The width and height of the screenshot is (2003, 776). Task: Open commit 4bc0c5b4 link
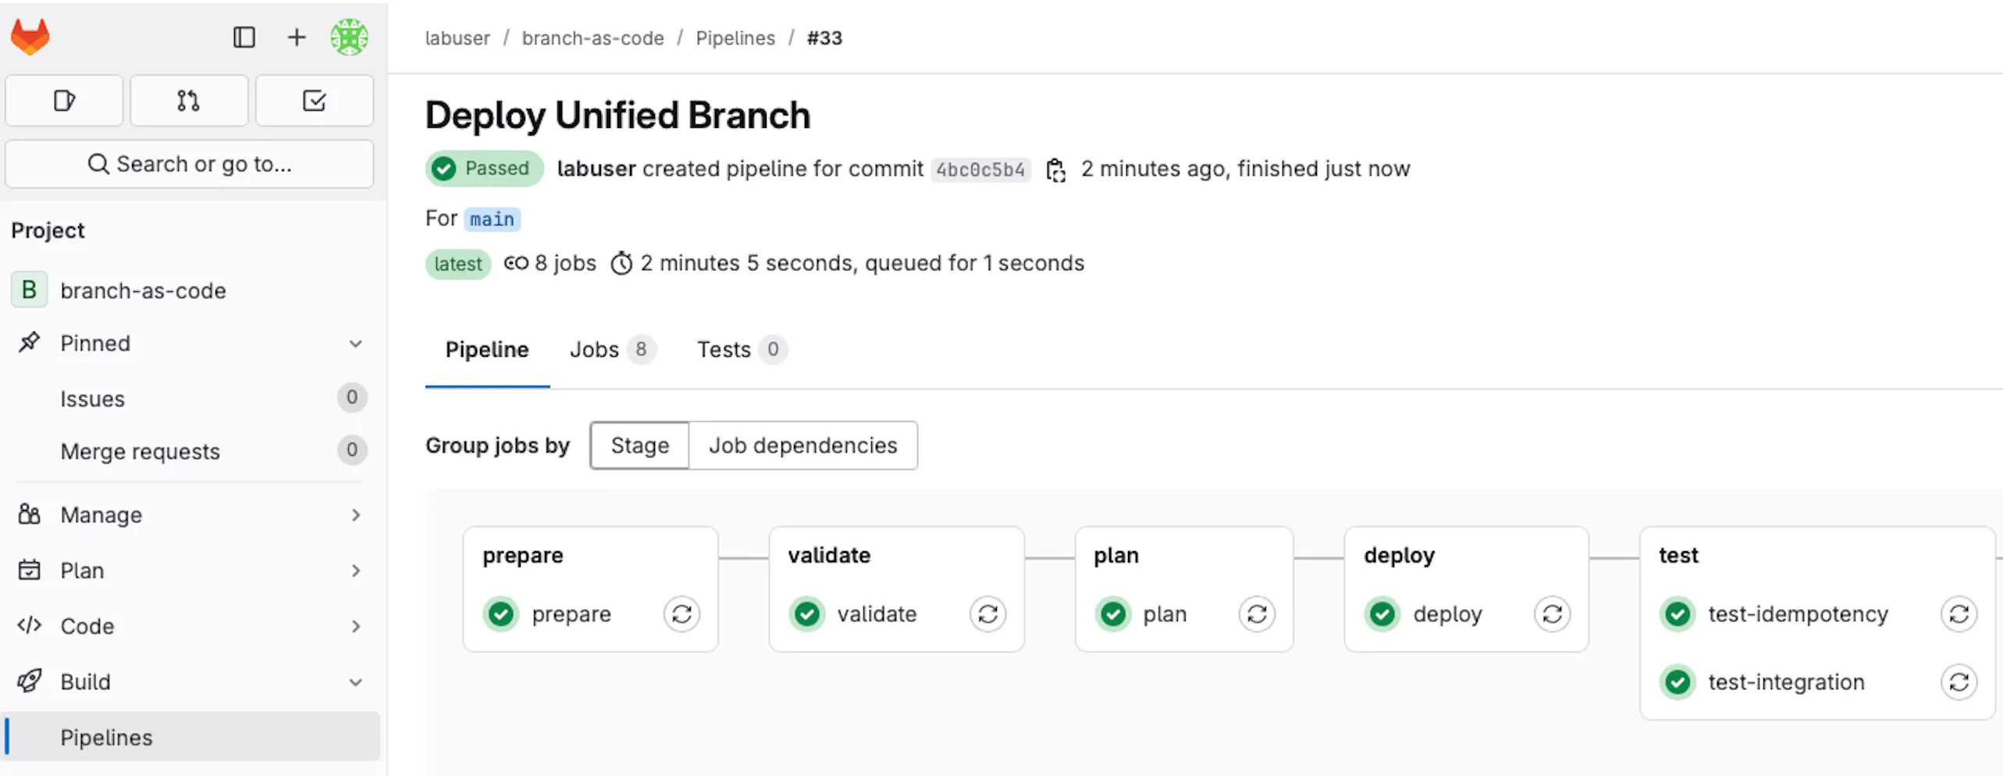point(980,169)
